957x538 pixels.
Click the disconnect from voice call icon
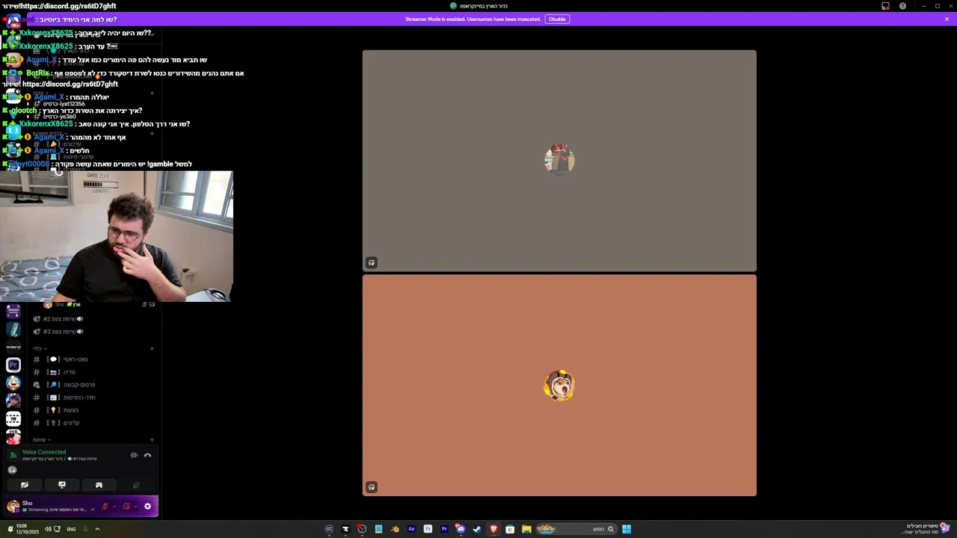click(147, 455)
